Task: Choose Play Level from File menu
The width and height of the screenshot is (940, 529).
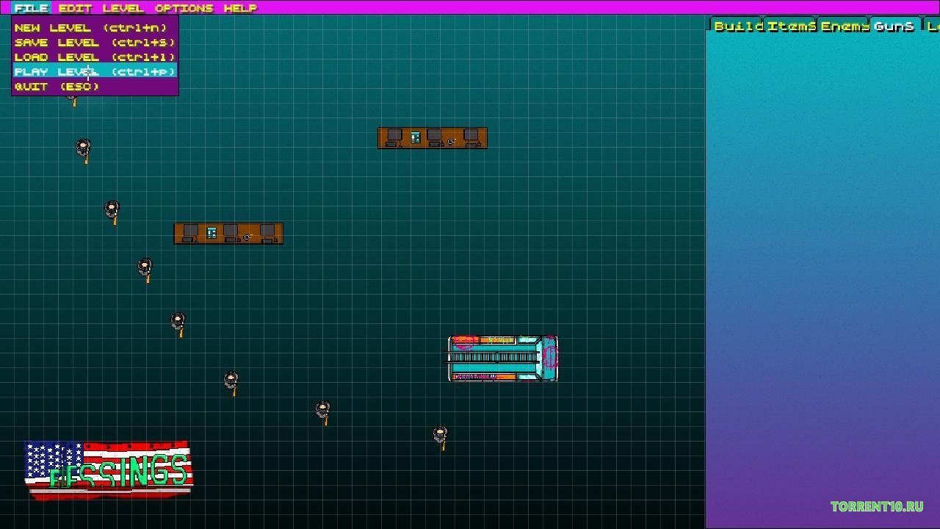Action: tap(95, 71)
